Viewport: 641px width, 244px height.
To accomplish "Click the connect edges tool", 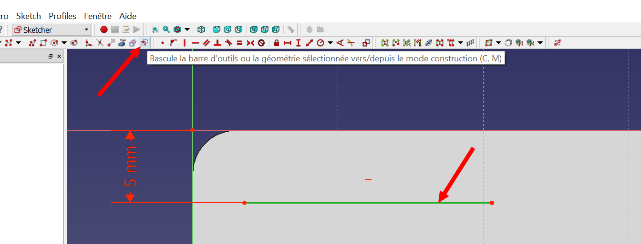I will click(396, 43).
